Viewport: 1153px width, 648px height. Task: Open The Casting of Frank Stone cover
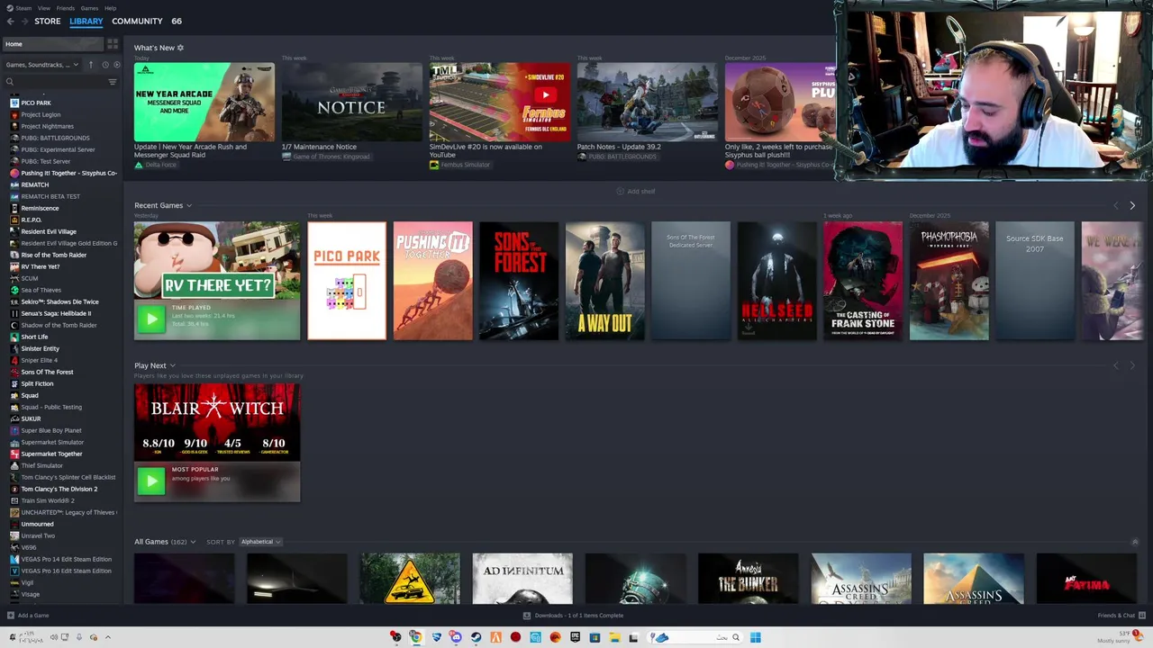coord(863,281)
